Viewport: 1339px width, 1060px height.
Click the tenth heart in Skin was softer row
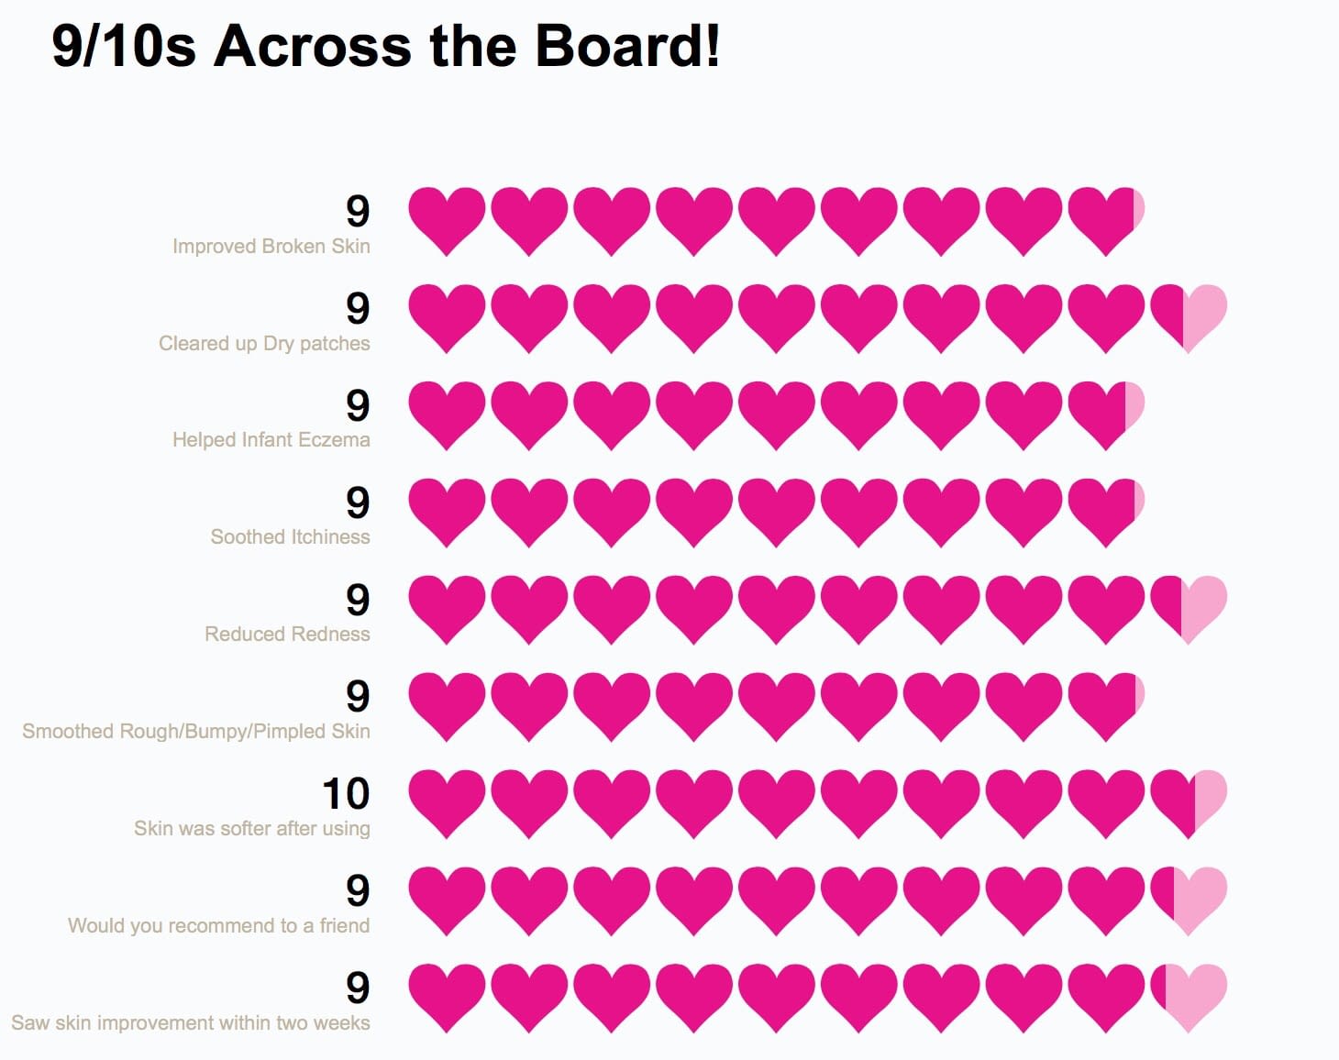tap(1190, 804)
